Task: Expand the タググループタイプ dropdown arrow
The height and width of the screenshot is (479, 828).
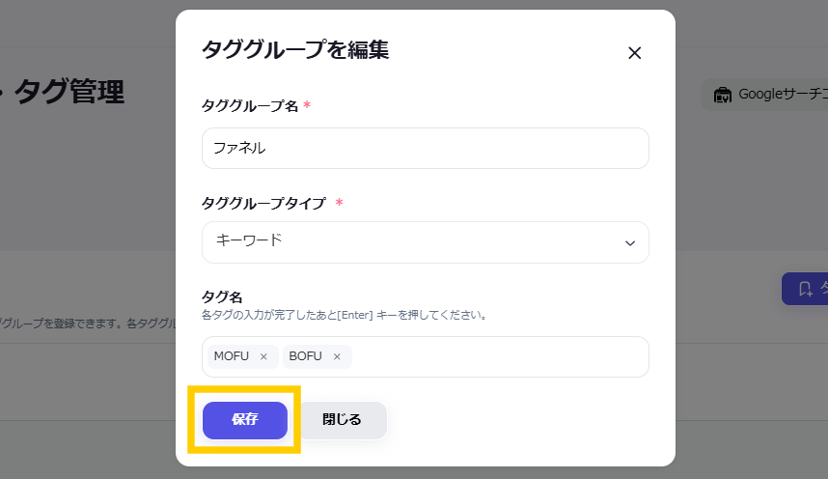Action: (630, 242)
